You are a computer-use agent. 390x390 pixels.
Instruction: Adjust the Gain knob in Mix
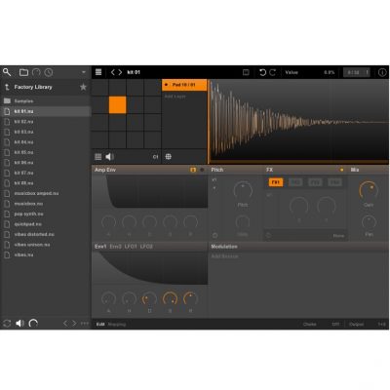click(369, 191)
